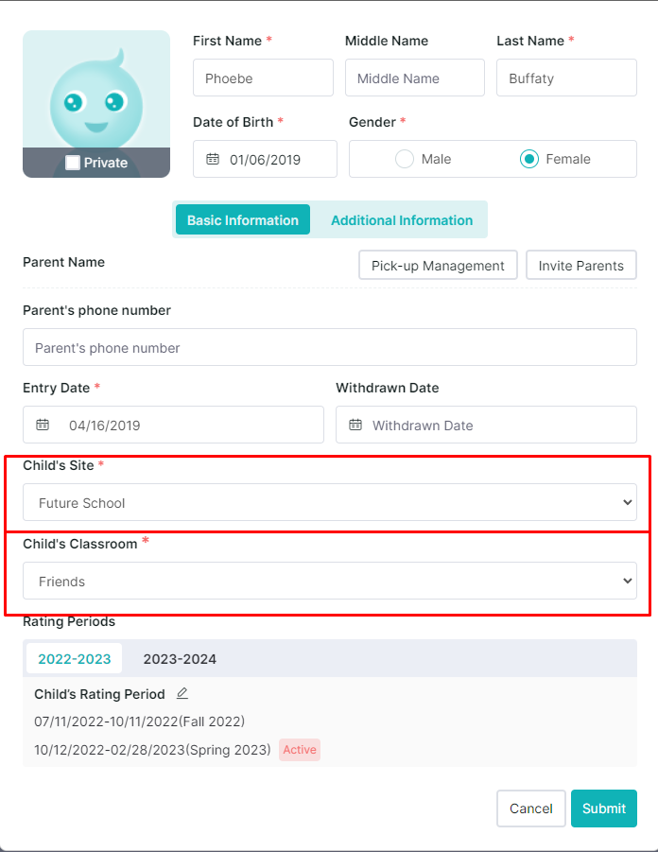Open the Child's Site dropdown

click(330, 503)
